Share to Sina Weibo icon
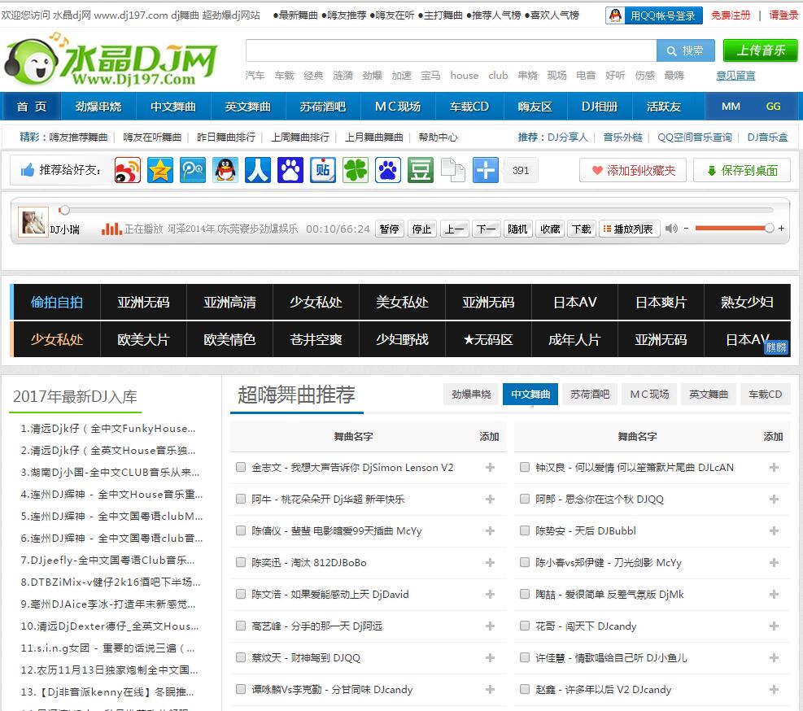803x711 pixels. 127,170
